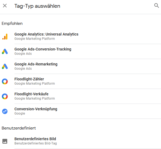Choose the Floodlight-Verkäufe tag type
The width and height of the screenshot is (161, 149).
click(x=31, y=94)
